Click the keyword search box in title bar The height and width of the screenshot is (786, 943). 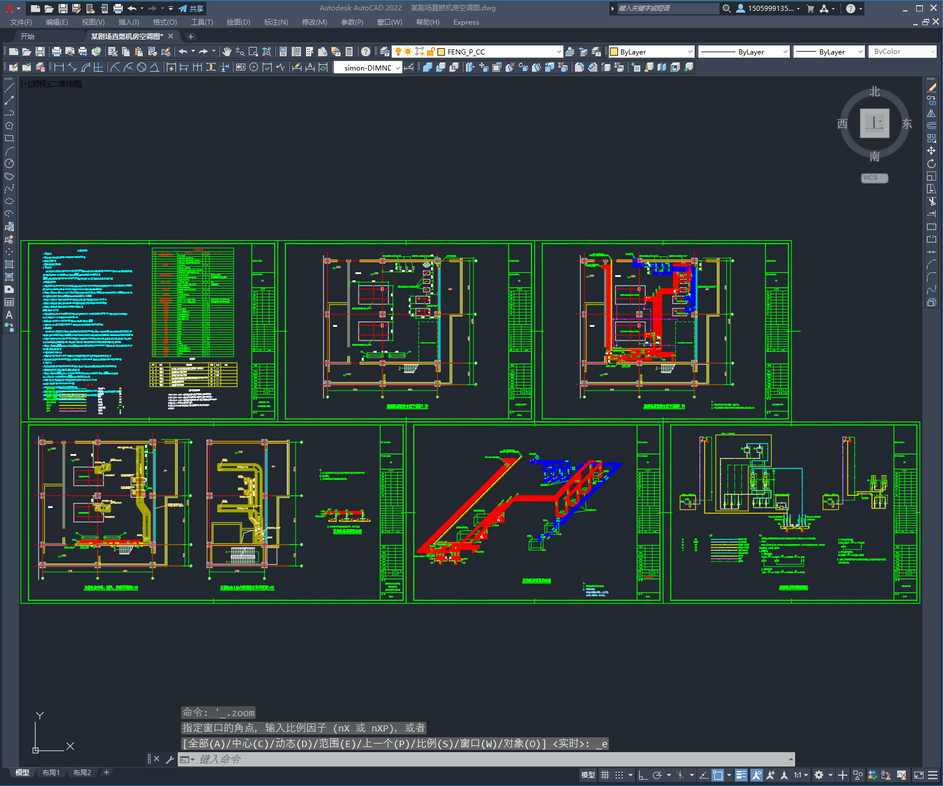(x=667, y=9)
